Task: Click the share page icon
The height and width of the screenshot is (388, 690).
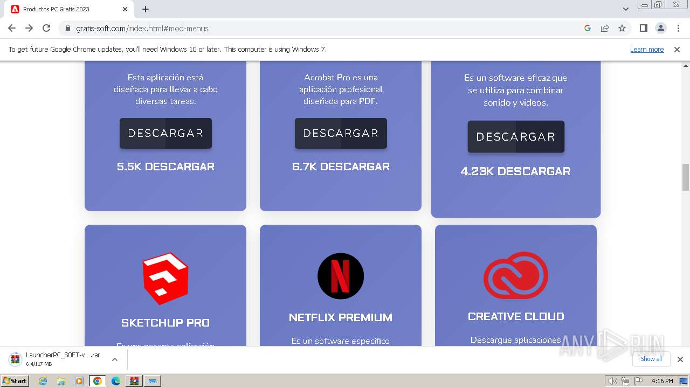Action: [x=605, y=28]
